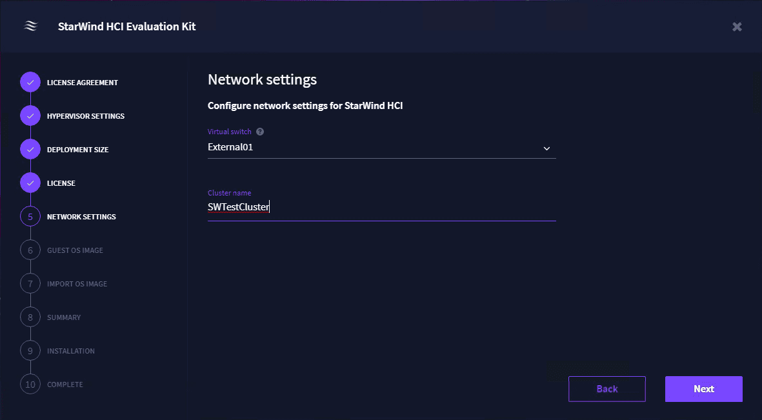Click the StarWind wave logo icon
The height and width of the screenshot is (420, 762).
[x=30, y=26]
